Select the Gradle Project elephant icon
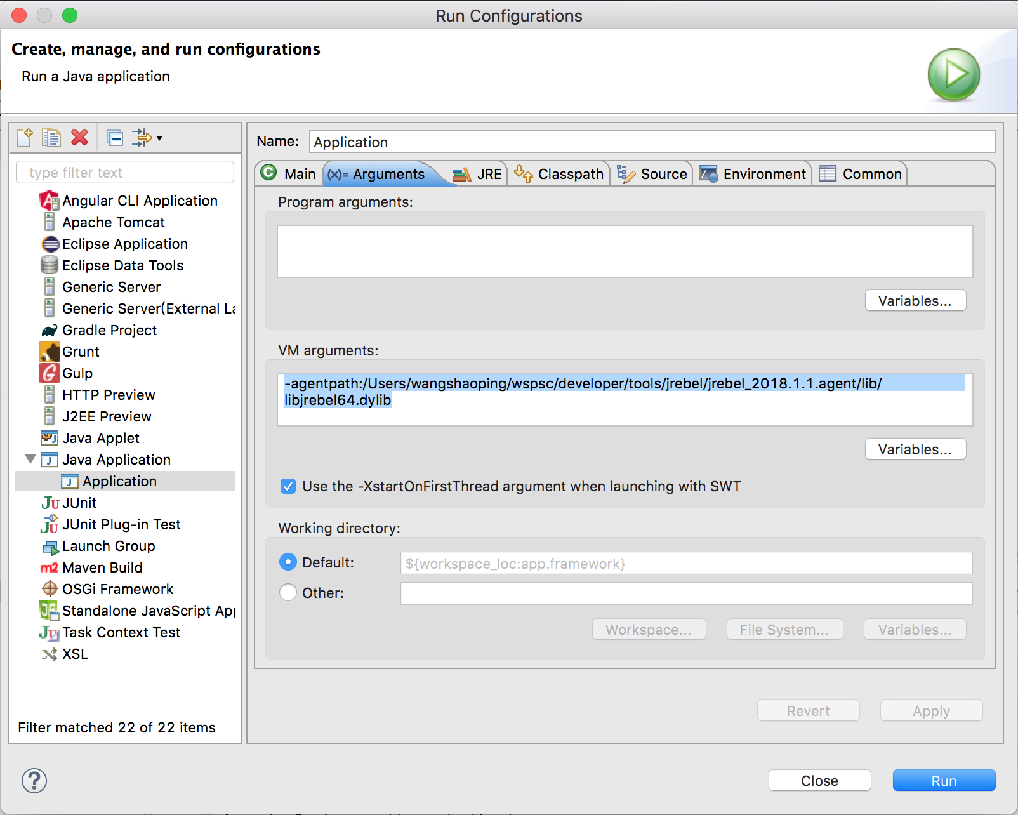1018x815 pixels. coord(50,331)
